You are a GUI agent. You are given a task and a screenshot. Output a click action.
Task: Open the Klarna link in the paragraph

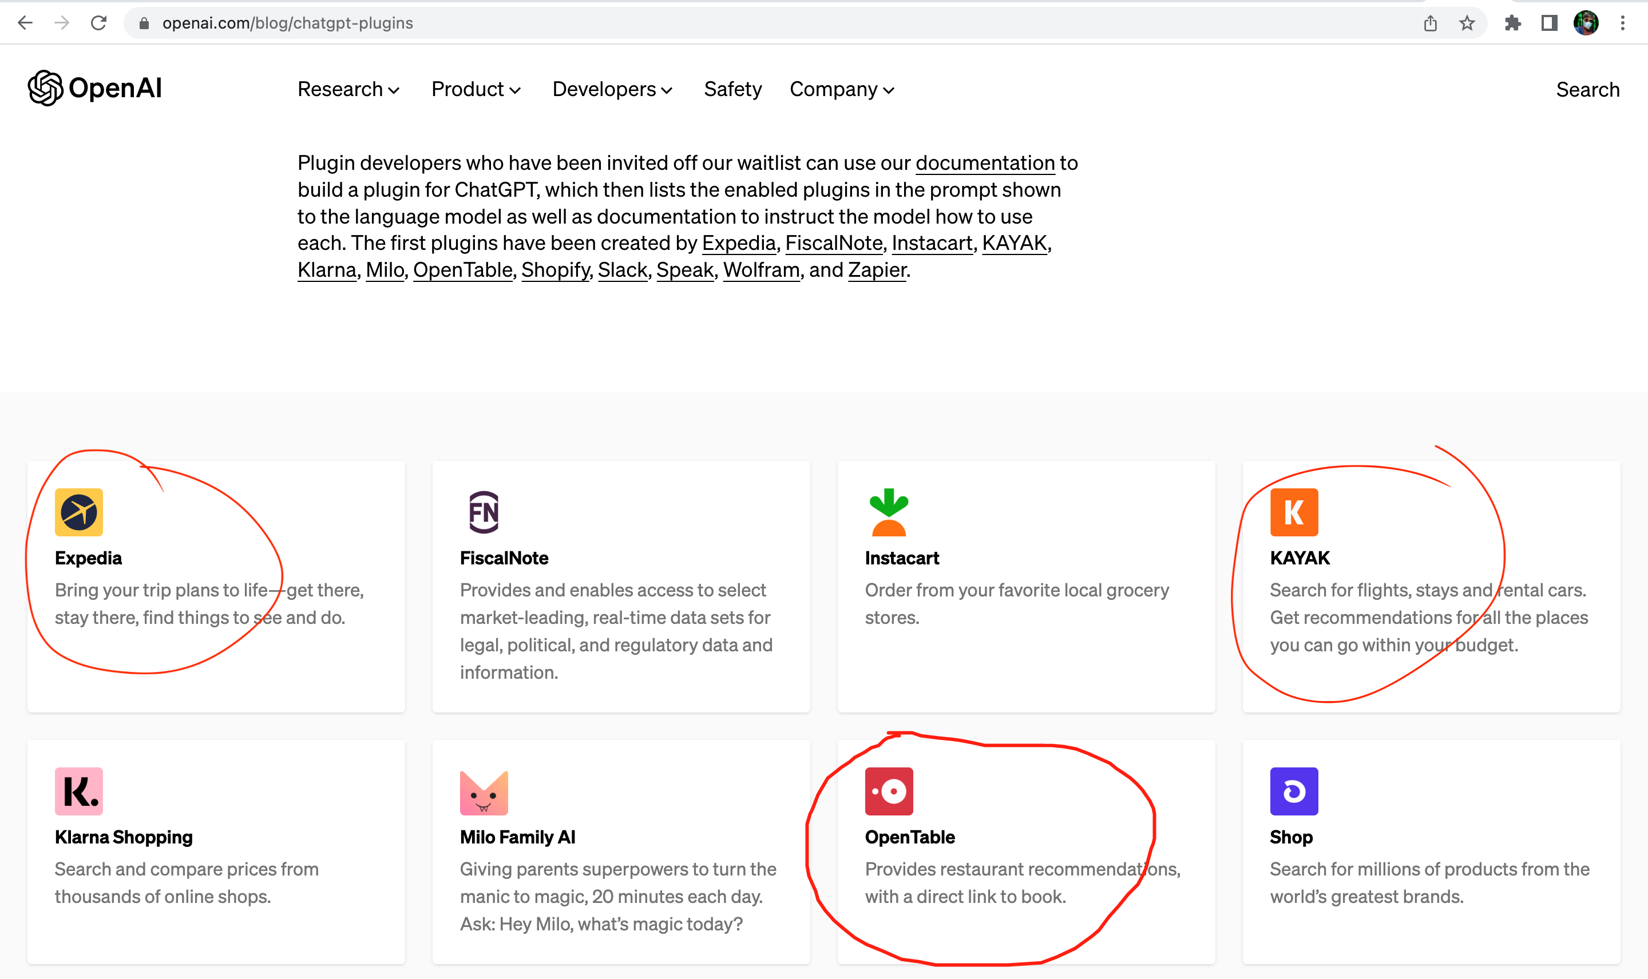(327, 270)
